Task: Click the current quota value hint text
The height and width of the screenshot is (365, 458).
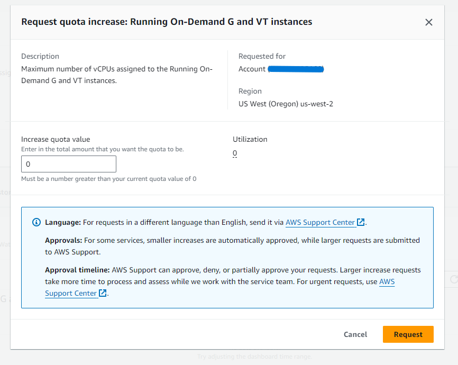Action: [x=108, y=179]
